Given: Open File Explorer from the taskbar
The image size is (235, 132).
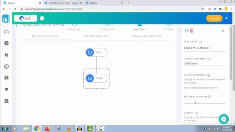Looking at the screenshot, I should click(26, 129).
